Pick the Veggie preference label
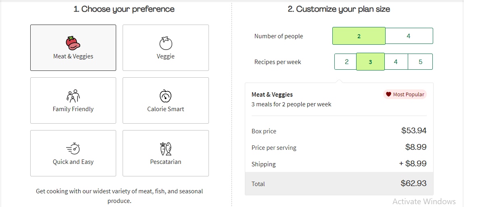Viewport: 484px width, 207px height. [166, 56]
